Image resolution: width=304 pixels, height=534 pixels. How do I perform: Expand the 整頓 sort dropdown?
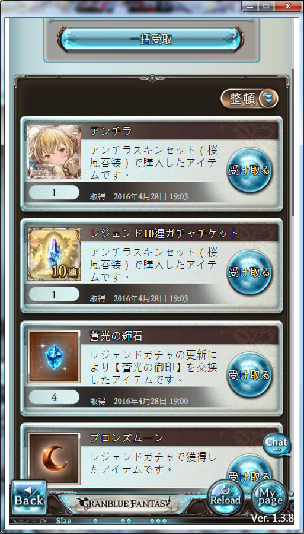pyautogui.click(x=249, y=99)
